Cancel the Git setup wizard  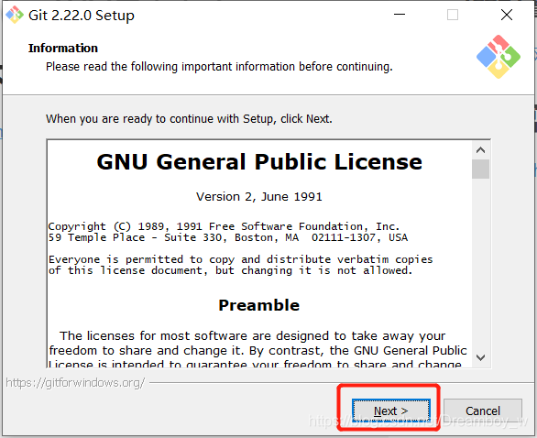click(x=483, y=411)
